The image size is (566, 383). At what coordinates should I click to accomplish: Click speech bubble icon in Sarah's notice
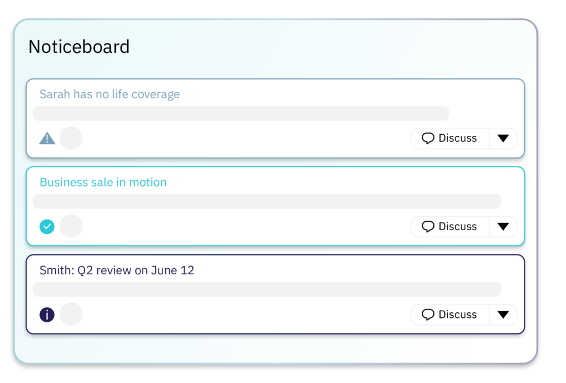click(x=428, y=139)
